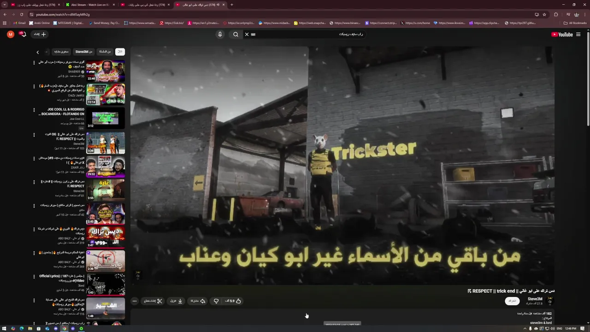Play or pause the Trickster video player
The width and height of the screenshot is (590, 332).
click(342, 165)
